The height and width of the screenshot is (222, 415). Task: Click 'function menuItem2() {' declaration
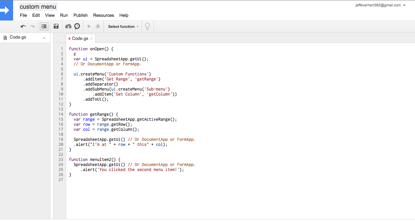pos(95,160)
